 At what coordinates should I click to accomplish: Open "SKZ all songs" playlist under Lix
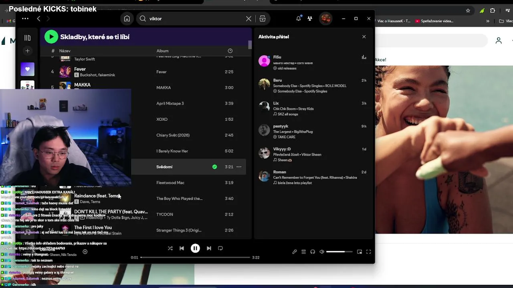point(288,114)
